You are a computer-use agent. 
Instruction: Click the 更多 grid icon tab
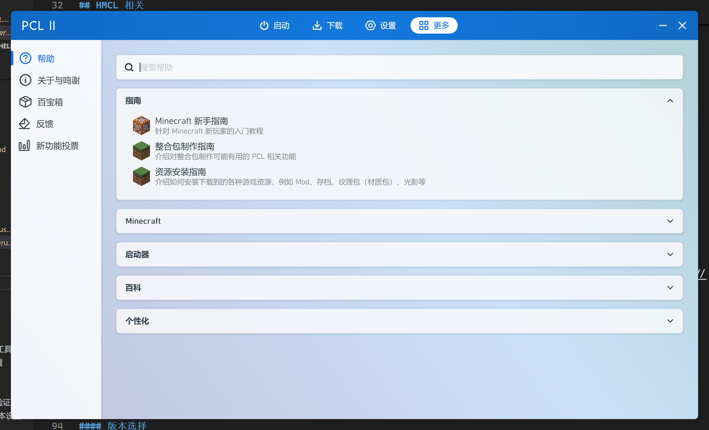424,25
